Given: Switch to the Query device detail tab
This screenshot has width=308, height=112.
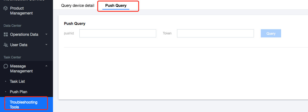Looking at the screenshot, I should pos(78,5).
